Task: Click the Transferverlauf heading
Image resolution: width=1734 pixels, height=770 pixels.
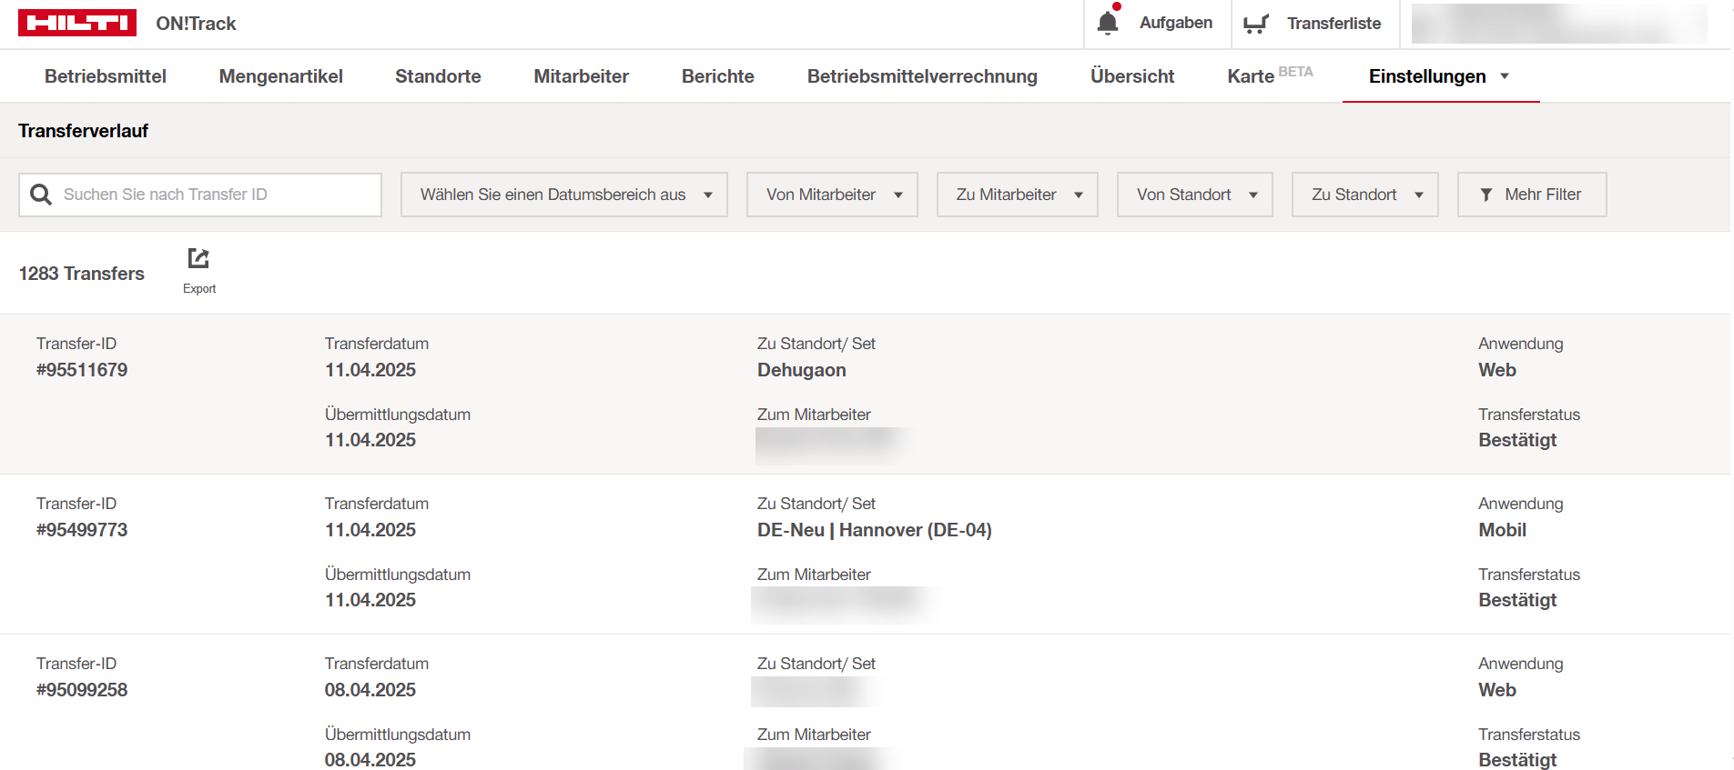Action: tap(83, 131)
